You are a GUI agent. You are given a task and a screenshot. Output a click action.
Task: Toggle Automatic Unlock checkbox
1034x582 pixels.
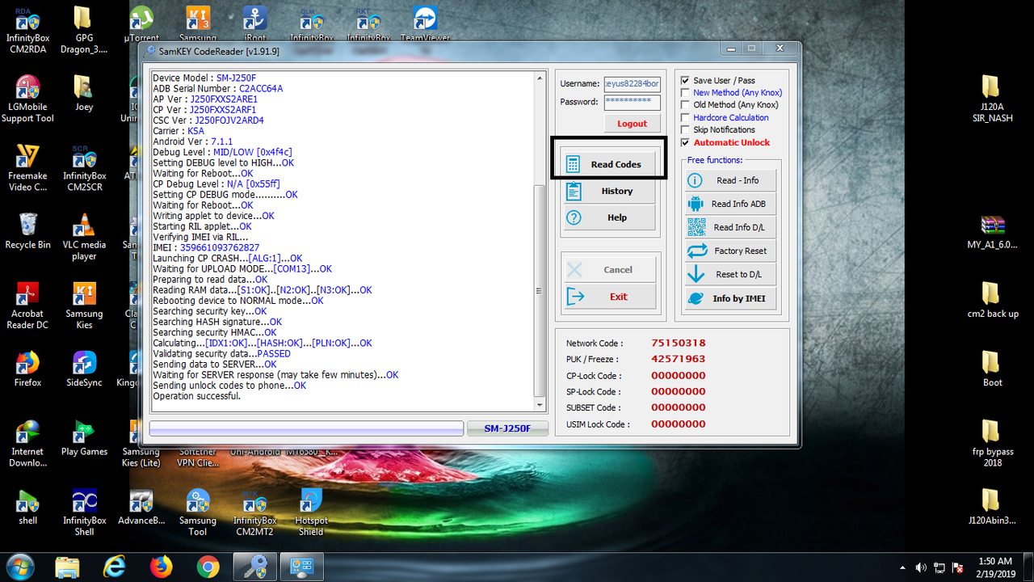685,142
